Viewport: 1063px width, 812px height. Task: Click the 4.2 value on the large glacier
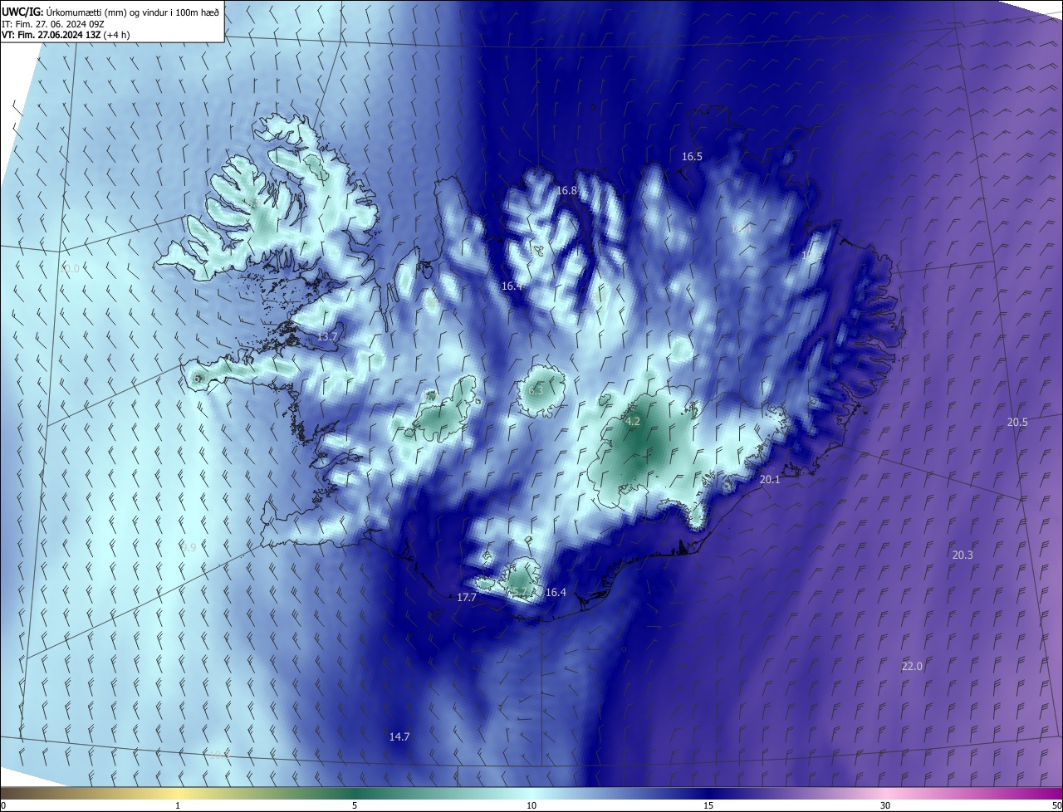click(633, 422)
